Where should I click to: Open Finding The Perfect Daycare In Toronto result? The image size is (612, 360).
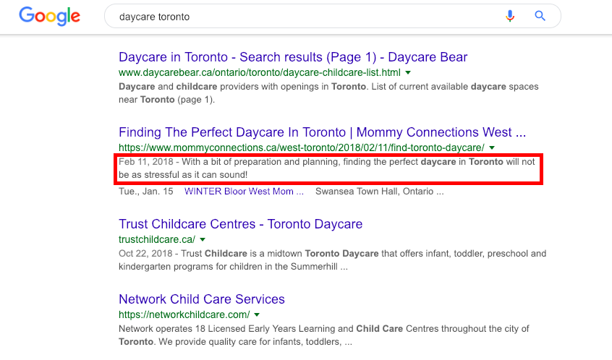pos(322,132)
